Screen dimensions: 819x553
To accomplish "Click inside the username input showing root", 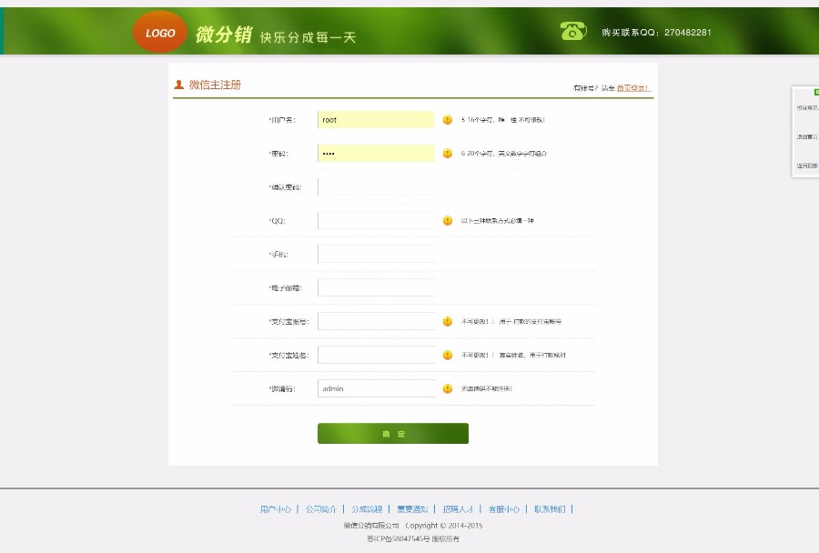I will pos(375,119).
